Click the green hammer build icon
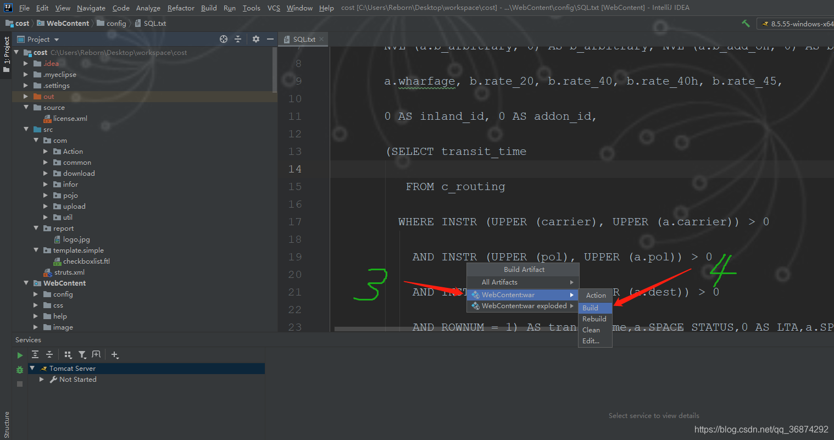 [x=746, y=23]
